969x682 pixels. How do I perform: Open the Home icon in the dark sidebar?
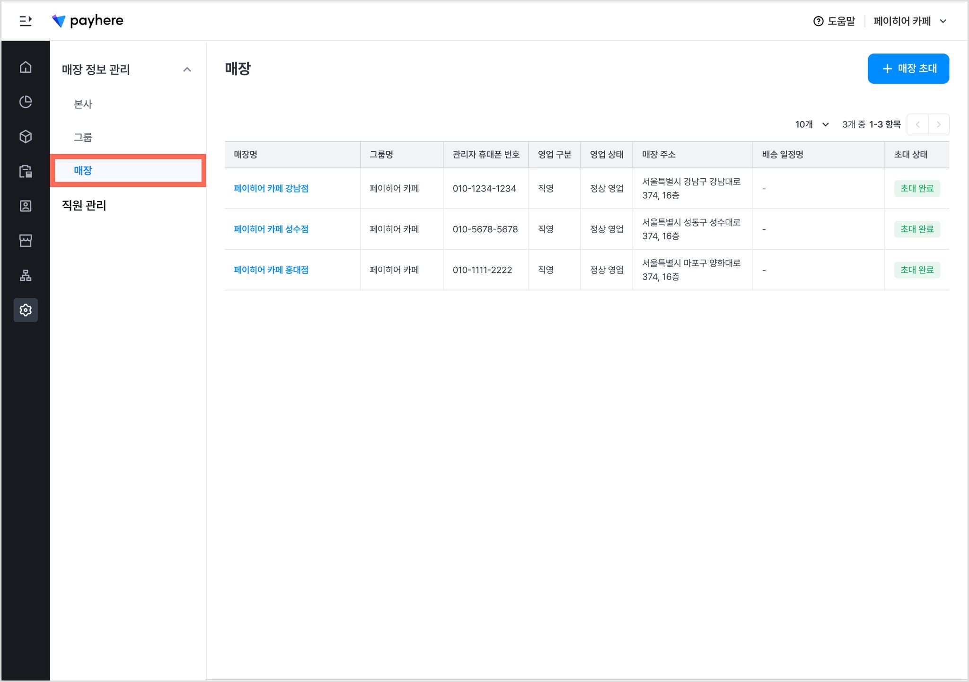[26, 67]
